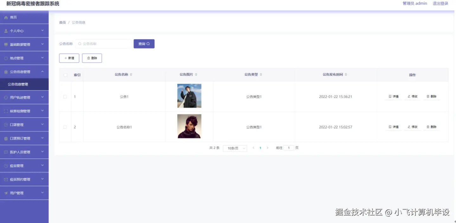Expand the 口罩预订管理 menu chevron

coord(42,138)
